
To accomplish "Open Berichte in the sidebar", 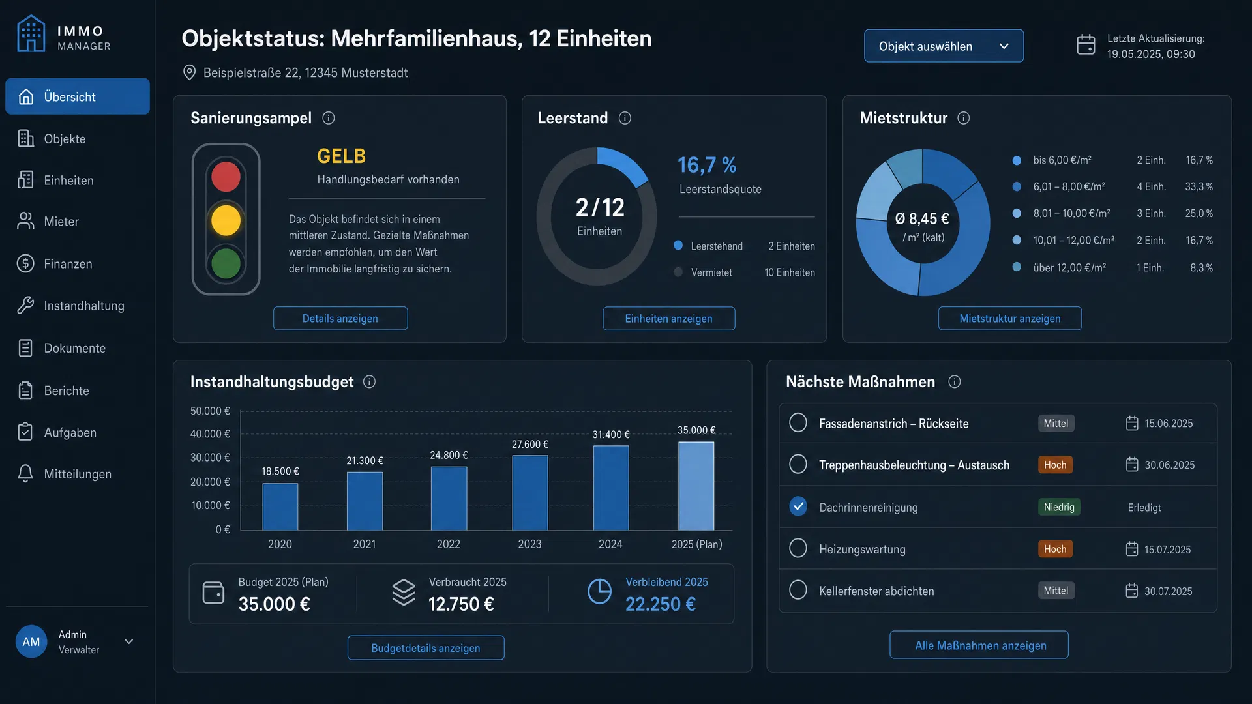I will [x=78, y=390].
